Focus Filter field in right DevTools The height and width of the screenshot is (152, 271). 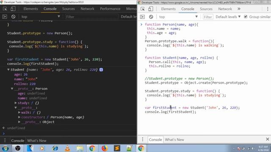tap(208, 17)
